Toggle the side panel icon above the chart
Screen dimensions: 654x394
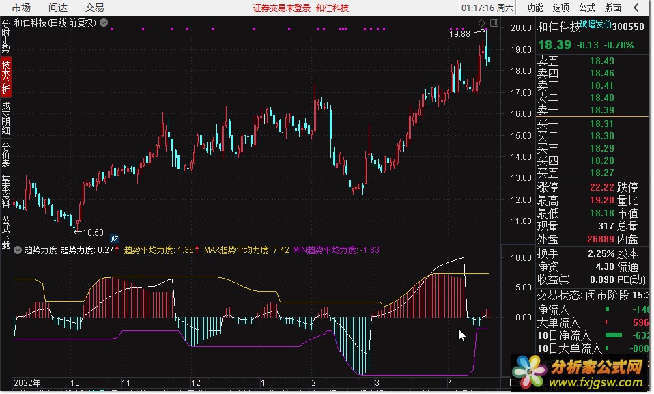(494, 23)
